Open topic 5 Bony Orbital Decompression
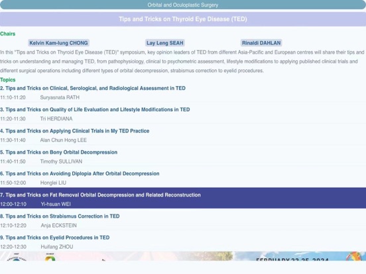The width and height of the screenshot is (366, 274). pyautogui.click(x=59, y=152)
